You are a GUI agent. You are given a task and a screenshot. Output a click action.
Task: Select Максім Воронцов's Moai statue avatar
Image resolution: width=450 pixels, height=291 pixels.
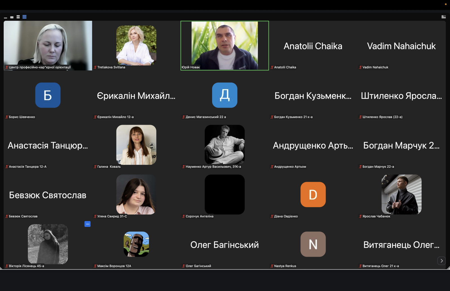pos(136,244)
